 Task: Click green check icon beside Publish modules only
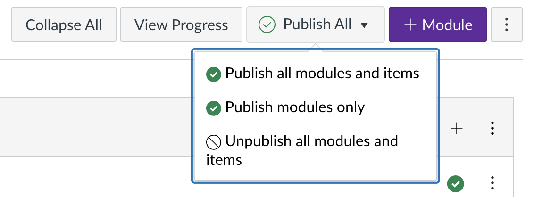[x=213, y=108]
